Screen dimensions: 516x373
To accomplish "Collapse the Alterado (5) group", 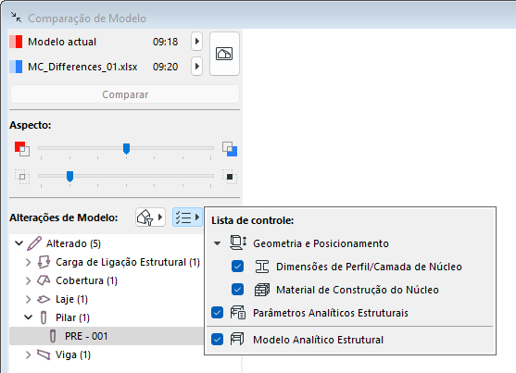I will pos(19,243).
